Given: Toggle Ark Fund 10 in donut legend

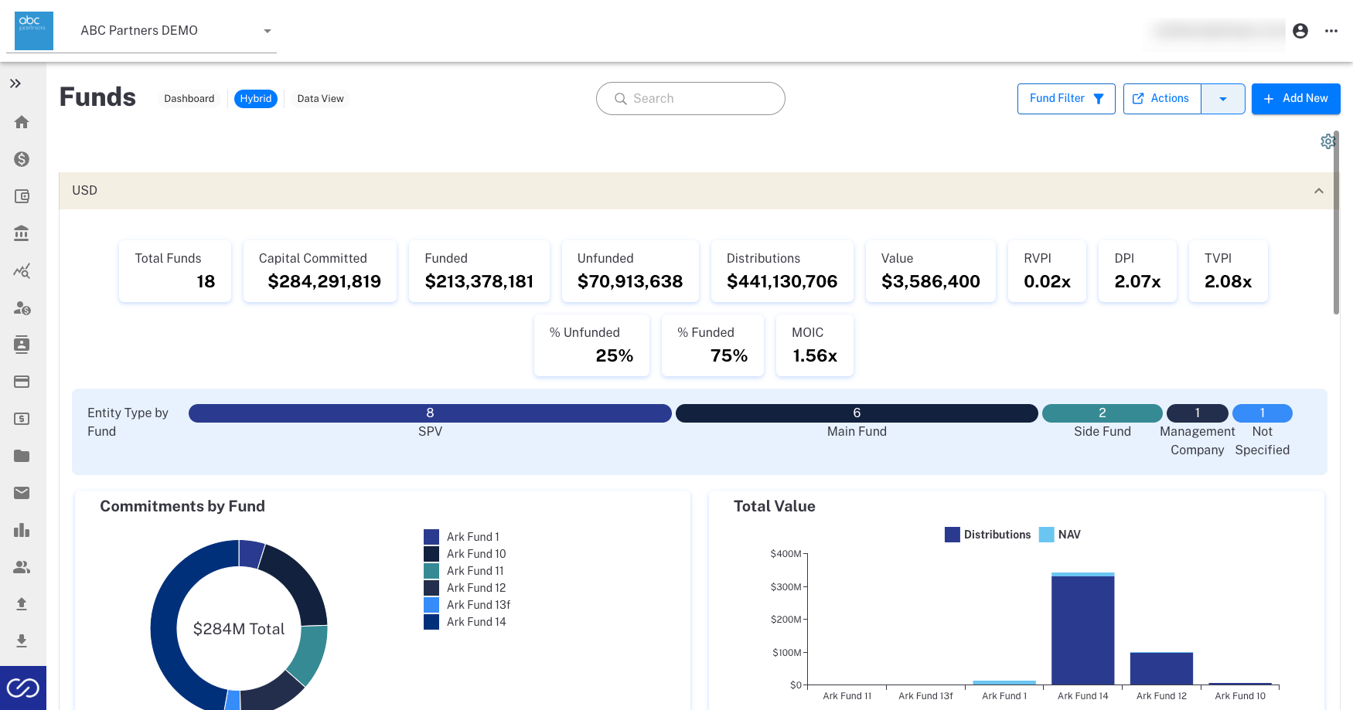Looking at the screenshot, I should [x=465, y=554].
